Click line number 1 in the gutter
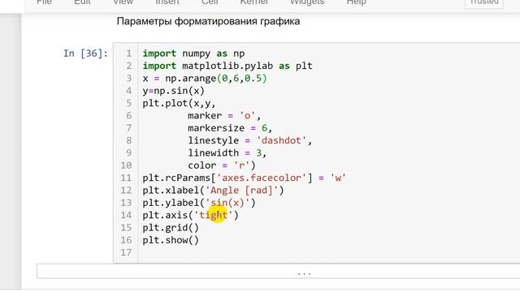This screenshot has height=292, width=520. pos(128,54)
